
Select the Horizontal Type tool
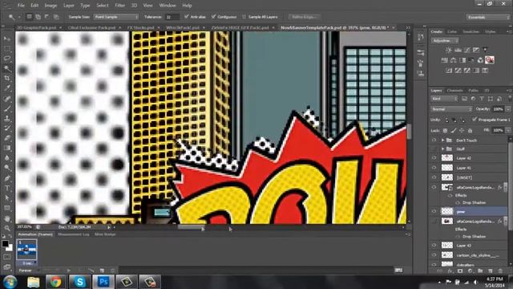pyautogui.click(x=7, y=188)
